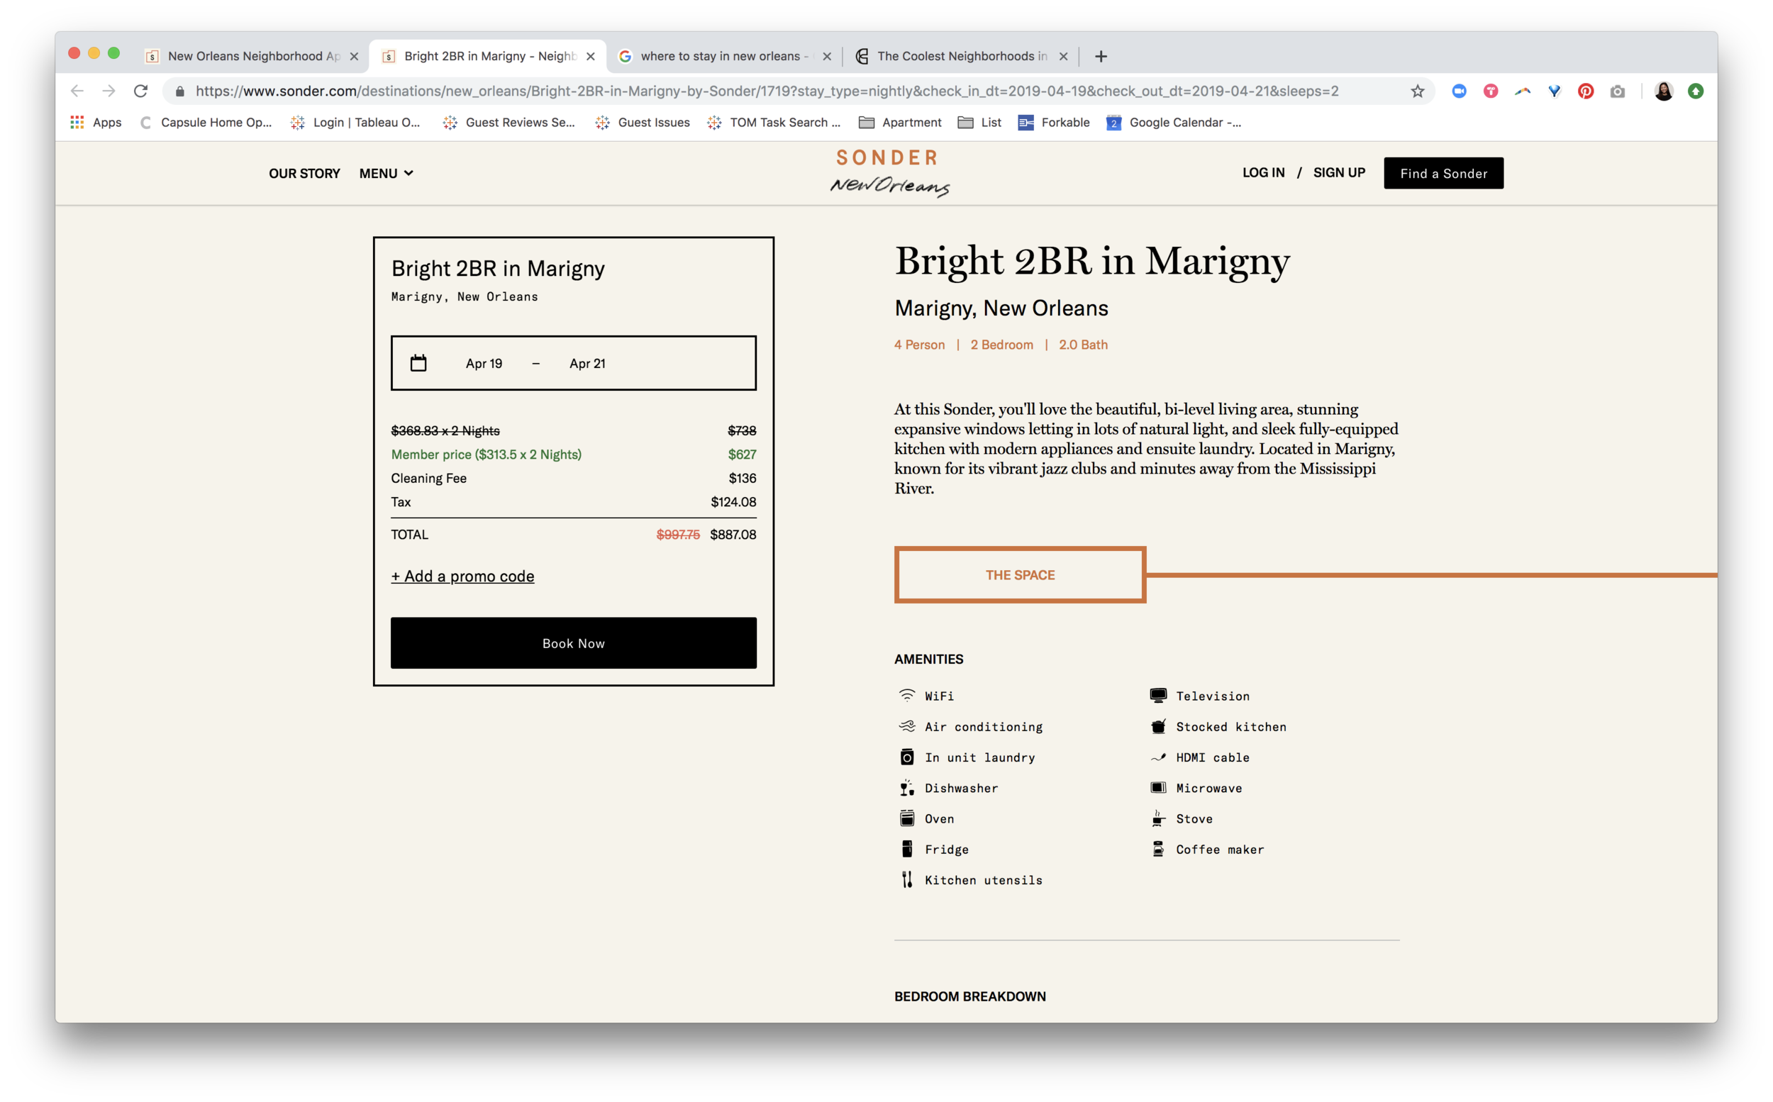
Task: Click the In unit laundry icon
Action: pos(906,757)
